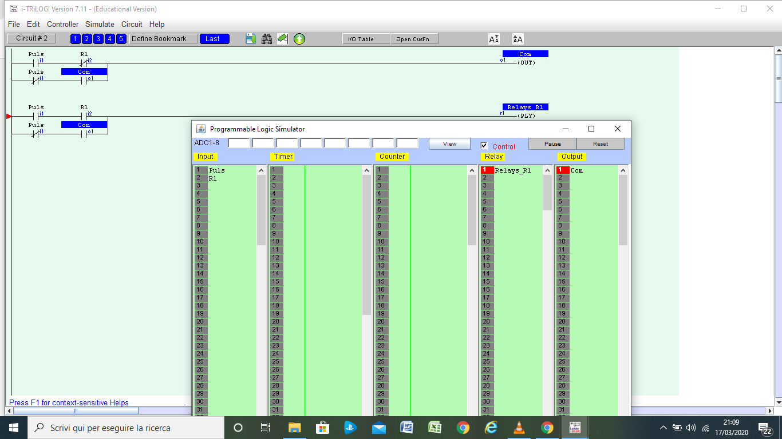Click the save floppy disk icon
The height and width of the screenshot is (439, 782).
(x=251, y=39)
